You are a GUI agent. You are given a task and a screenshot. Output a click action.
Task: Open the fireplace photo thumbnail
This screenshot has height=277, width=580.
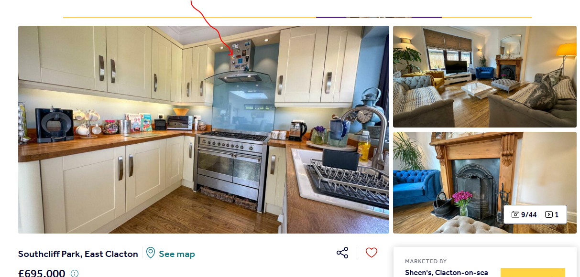[485, 182]
